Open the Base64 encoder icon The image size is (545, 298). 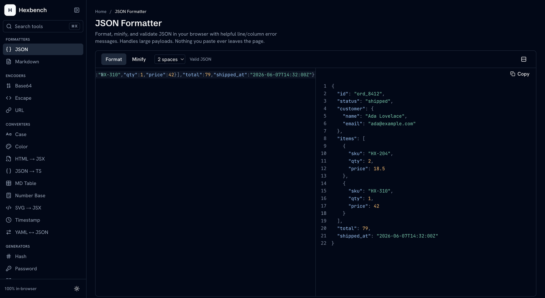(9, 86)
